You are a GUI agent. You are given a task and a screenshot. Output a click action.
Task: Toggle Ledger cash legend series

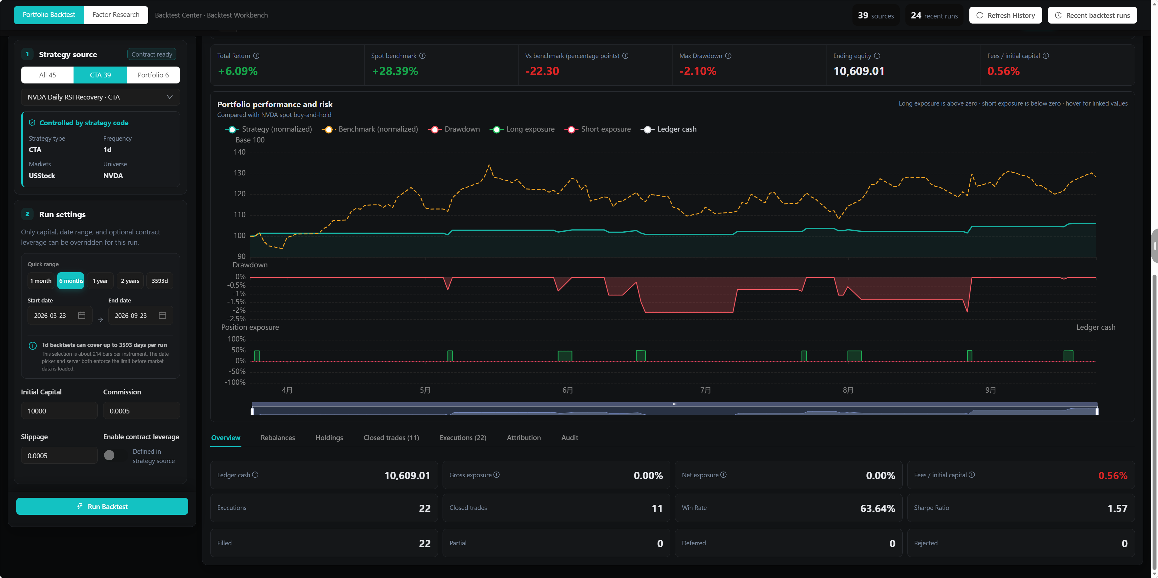669,129
